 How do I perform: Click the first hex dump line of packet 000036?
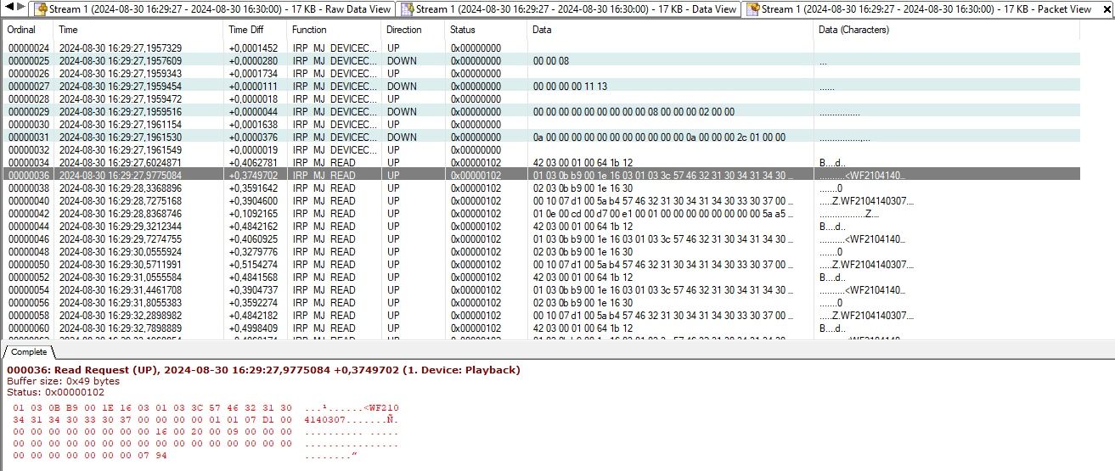pos(206,408)
